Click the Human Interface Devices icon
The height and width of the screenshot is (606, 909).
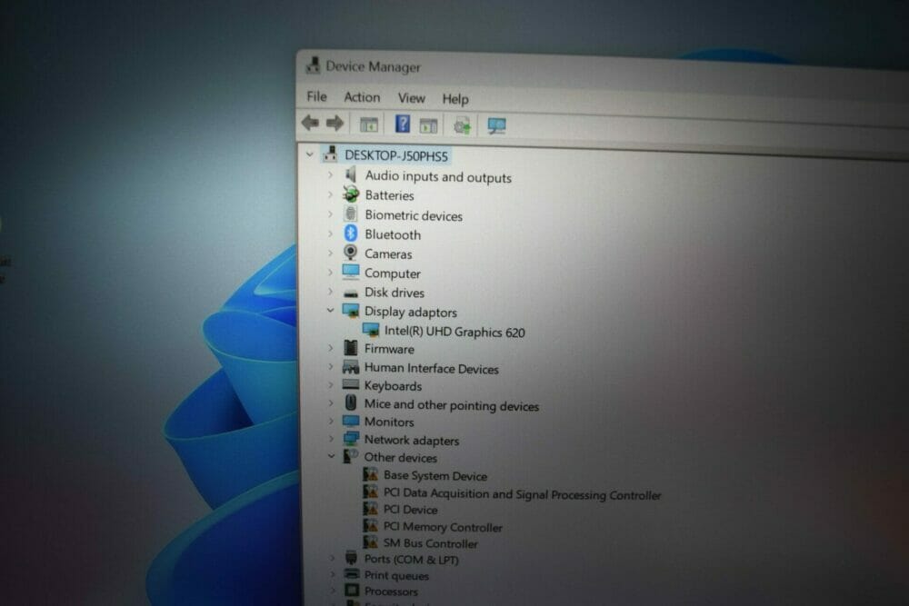pos(351,367)
